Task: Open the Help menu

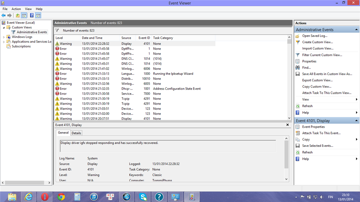Action: (x=39, y=9)
